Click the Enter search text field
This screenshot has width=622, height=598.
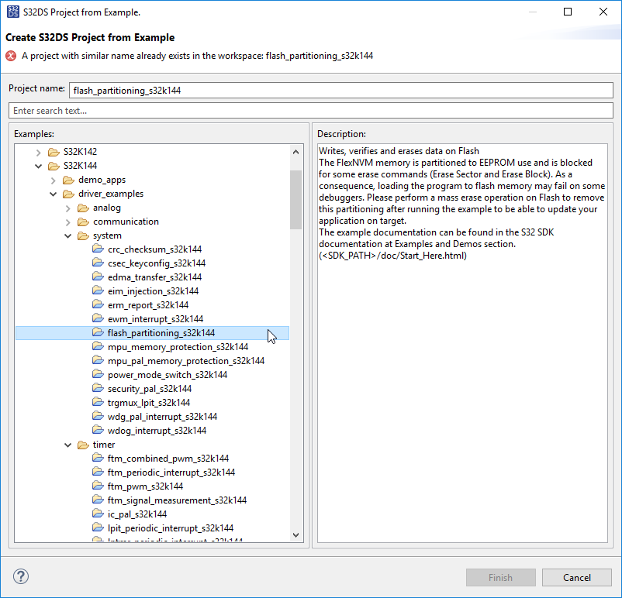tap(310, 111)
